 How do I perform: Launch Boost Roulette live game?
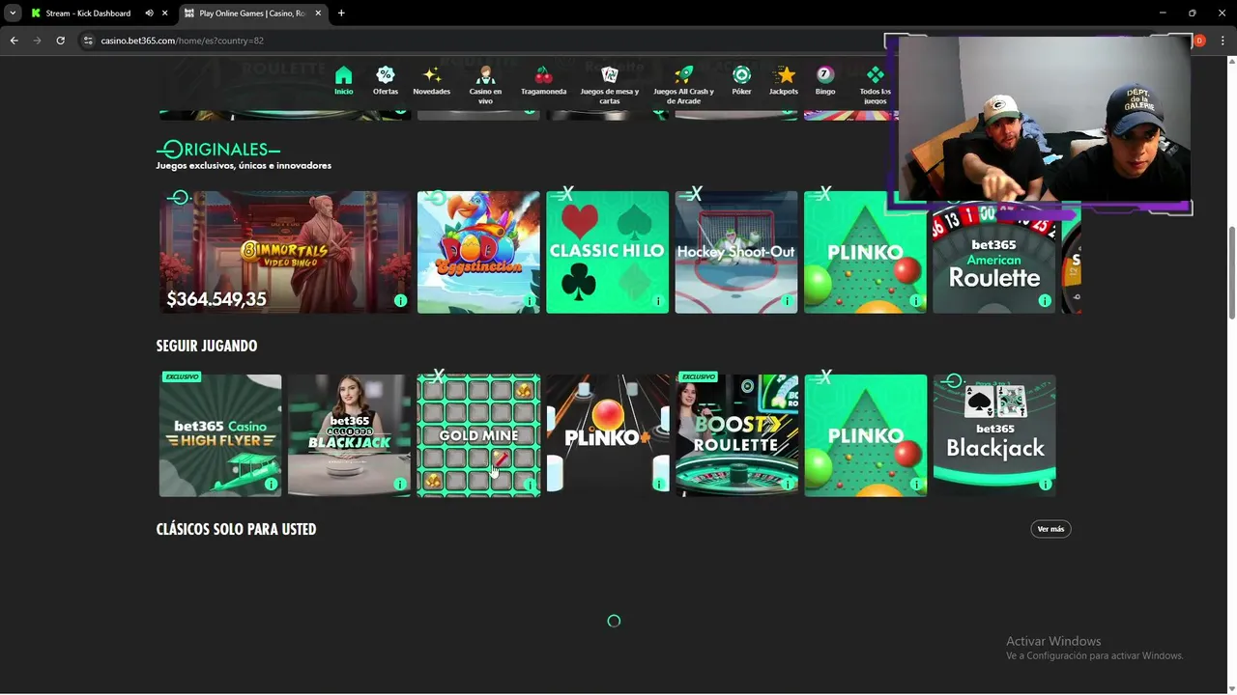736,435
